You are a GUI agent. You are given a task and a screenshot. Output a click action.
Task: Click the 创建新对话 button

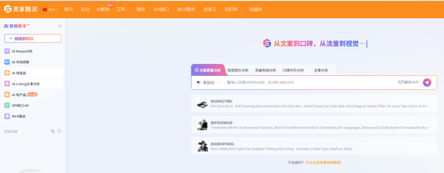point(33,39)
